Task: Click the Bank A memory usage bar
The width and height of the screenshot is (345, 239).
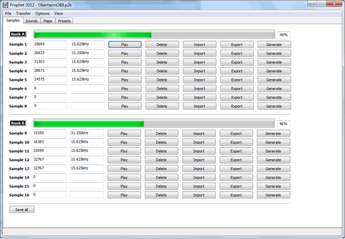Action: [154, 34]
